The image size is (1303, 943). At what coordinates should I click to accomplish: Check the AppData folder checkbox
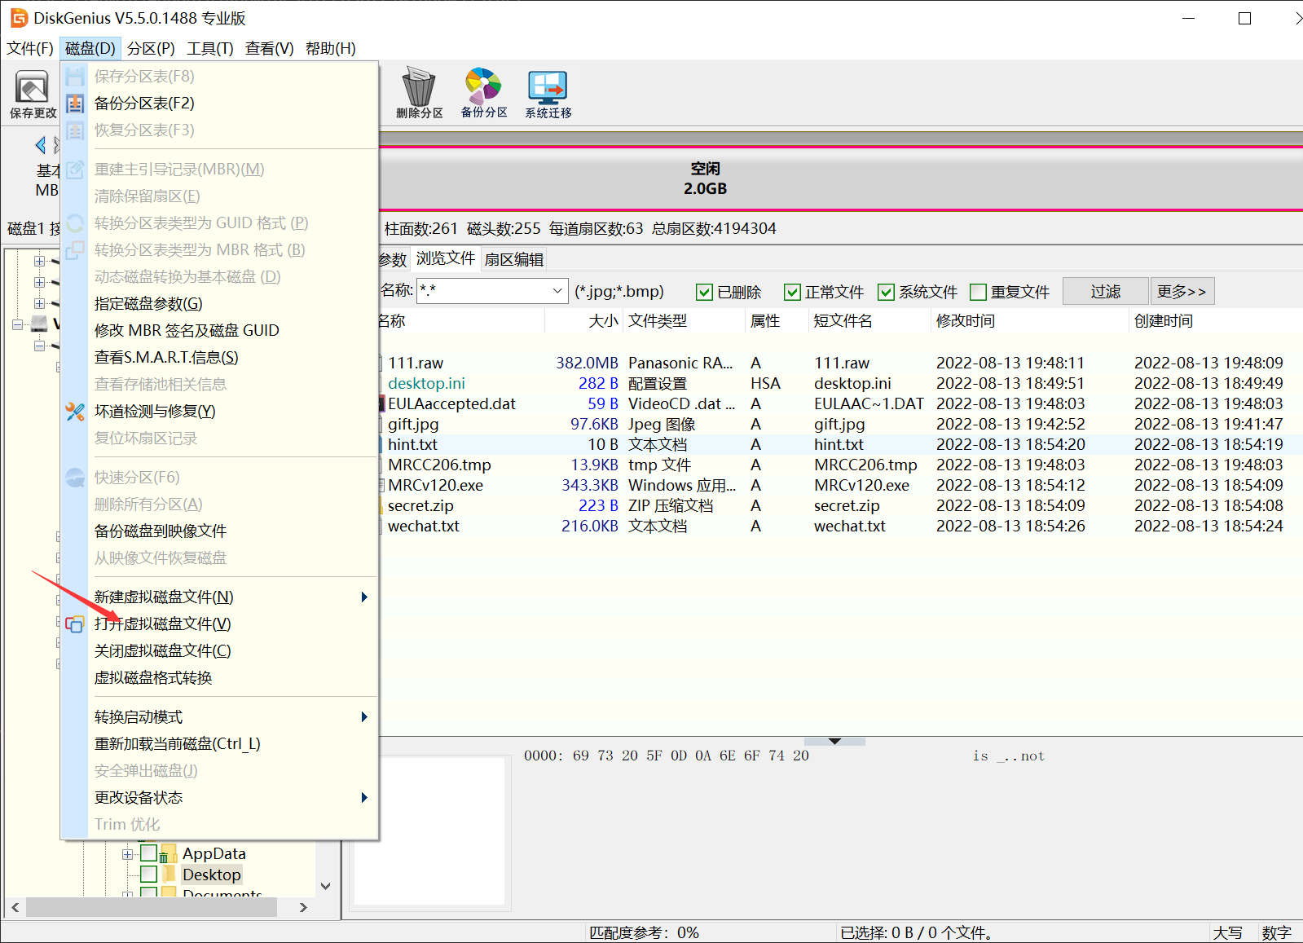(149, 853)
